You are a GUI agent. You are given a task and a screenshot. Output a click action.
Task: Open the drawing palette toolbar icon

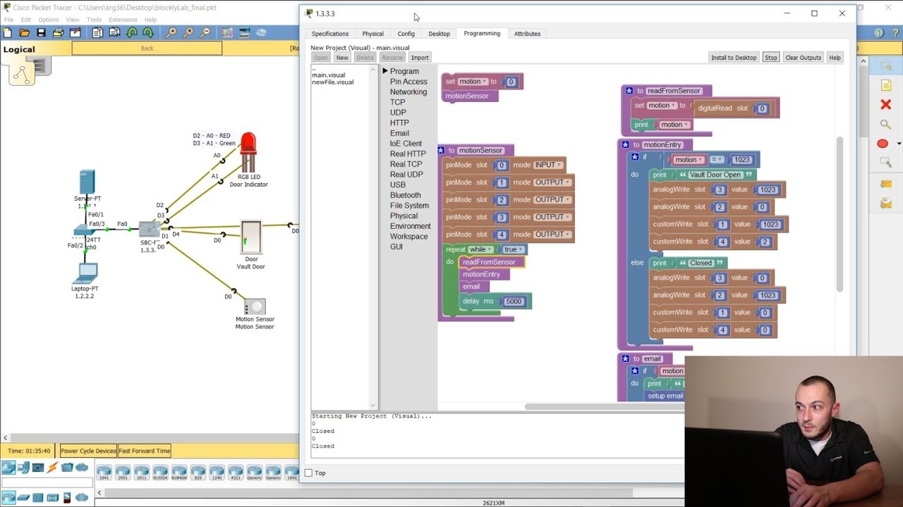227,32
